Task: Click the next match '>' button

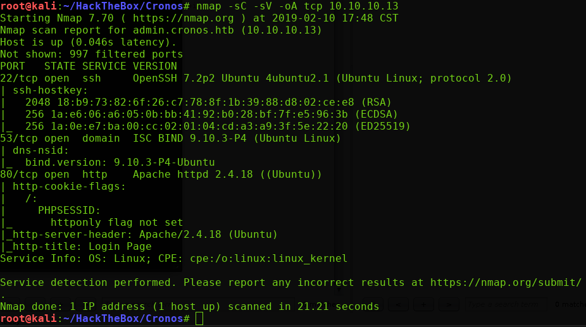Action: (449, 305)
